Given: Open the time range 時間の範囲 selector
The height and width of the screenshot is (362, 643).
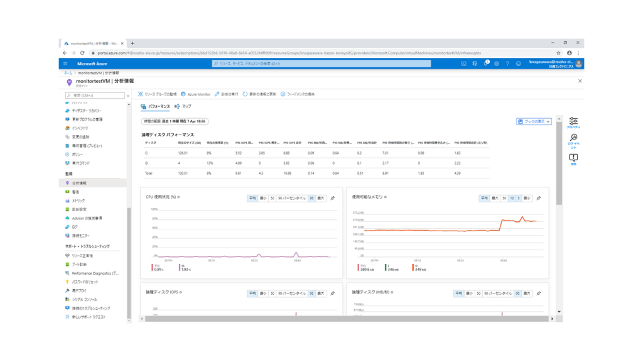Looking at the screenshot, I should (x=175, y=121).
